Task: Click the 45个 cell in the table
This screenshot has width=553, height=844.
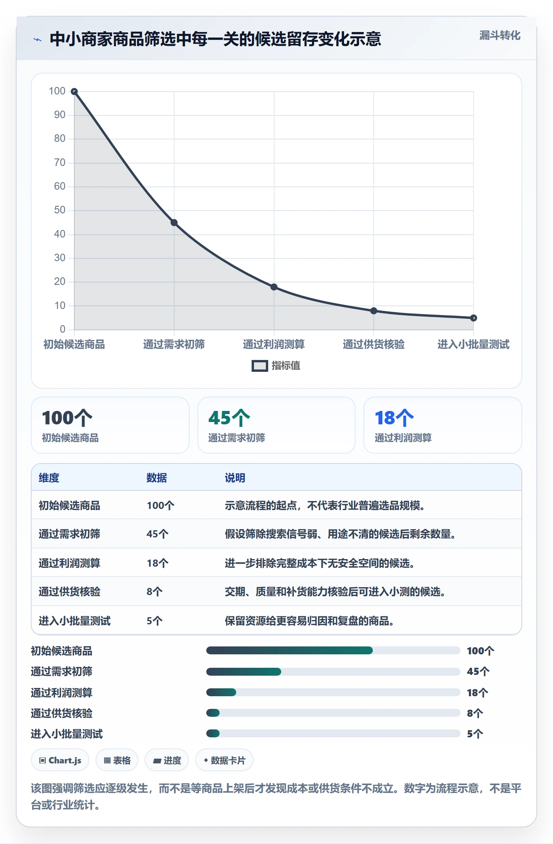Action: (x=158, y=534)
